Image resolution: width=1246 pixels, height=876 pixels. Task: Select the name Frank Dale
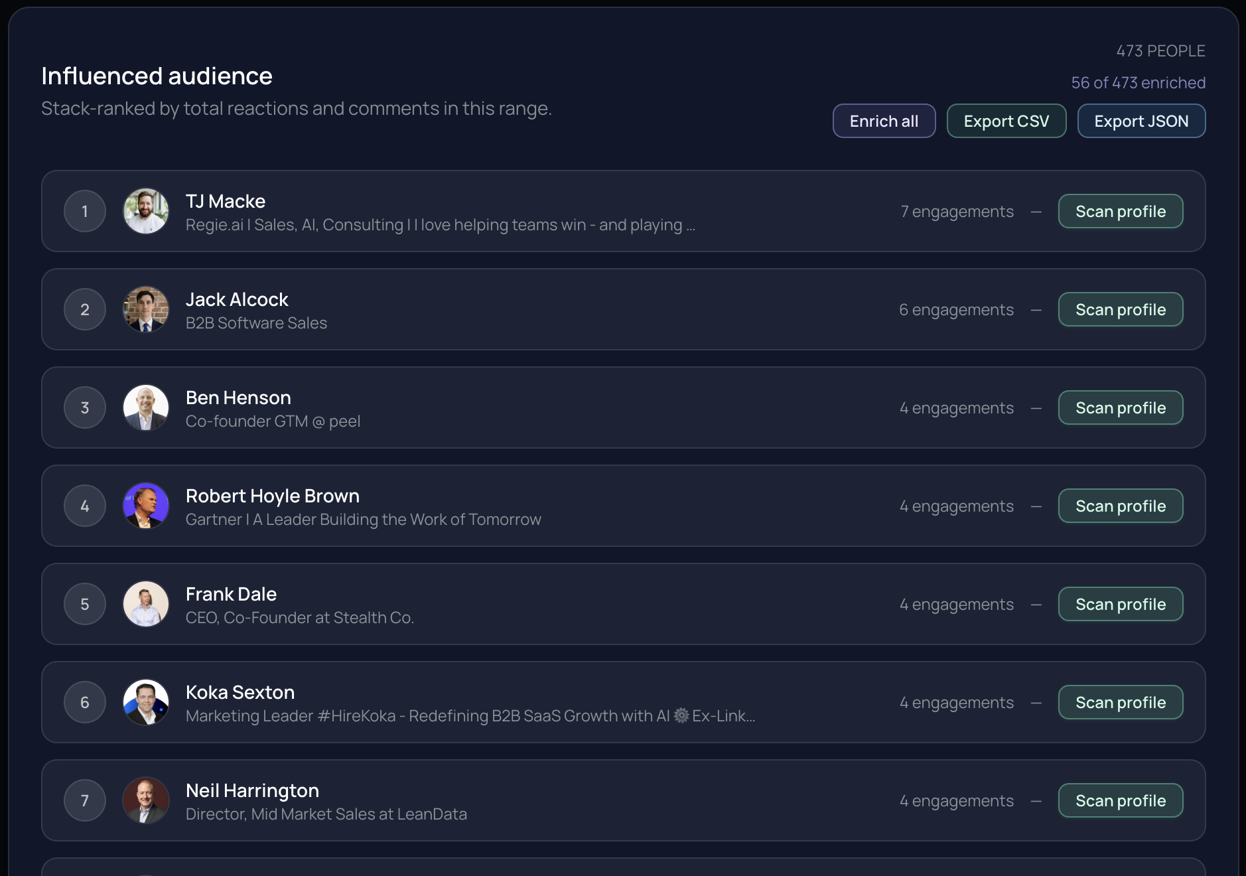tap(231, 594)
